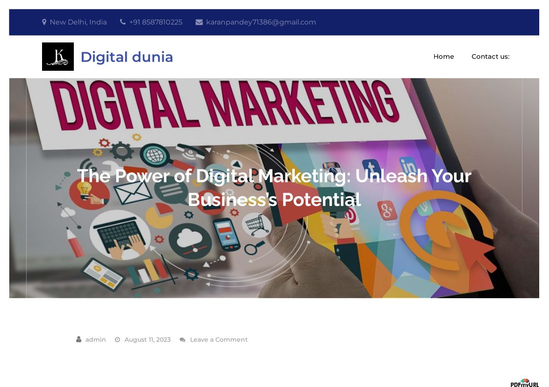
Task: Click the Digital Marketing banner image
Action: (x=274, y=188)
